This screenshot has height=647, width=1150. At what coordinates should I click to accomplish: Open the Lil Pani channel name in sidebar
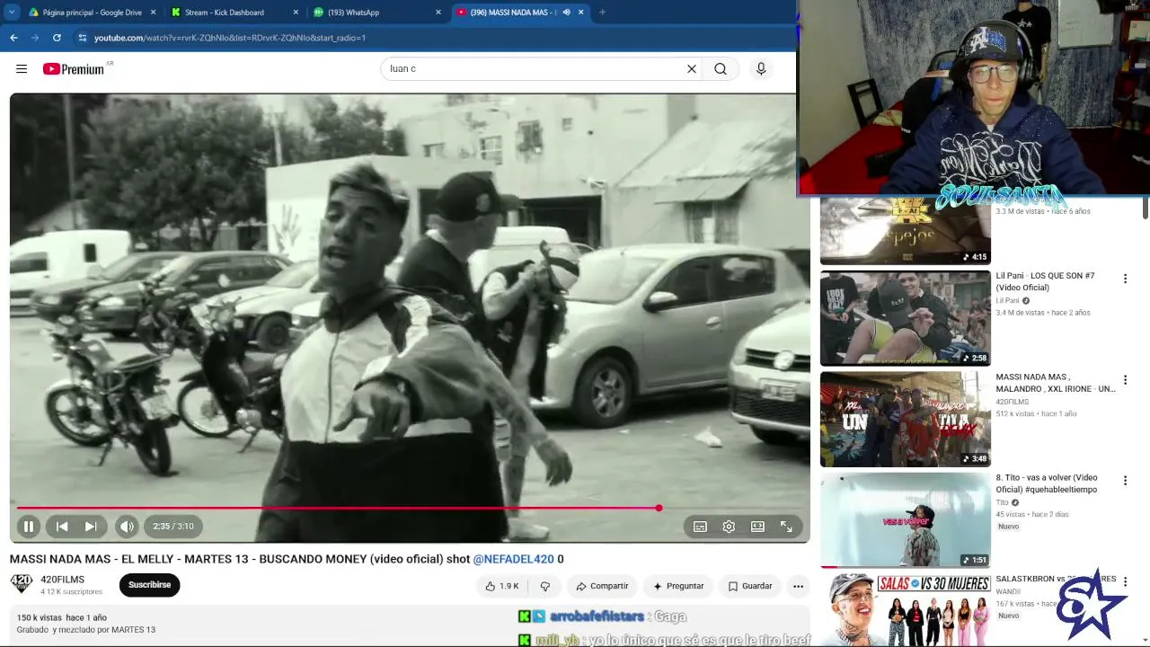pos(1007,301)
